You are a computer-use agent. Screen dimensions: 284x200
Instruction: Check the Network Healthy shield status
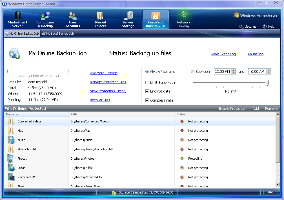[x=184, y=14]
